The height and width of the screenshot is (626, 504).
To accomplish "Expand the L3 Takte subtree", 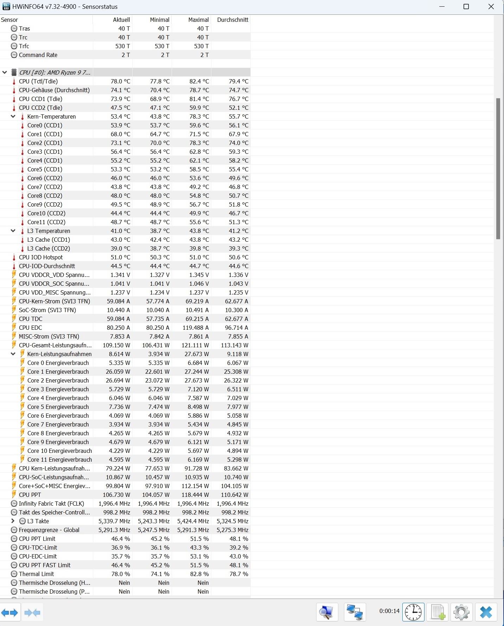I will [13, 521].
